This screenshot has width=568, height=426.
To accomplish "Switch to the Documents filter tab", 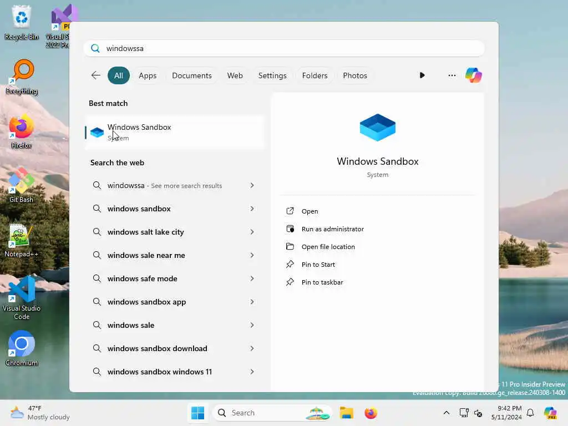I will click(x=191, y=75).
